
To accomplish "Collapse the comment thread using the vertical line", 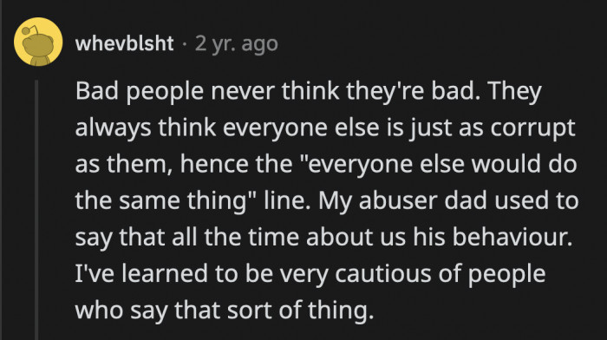I will click(x=36, y=210).
